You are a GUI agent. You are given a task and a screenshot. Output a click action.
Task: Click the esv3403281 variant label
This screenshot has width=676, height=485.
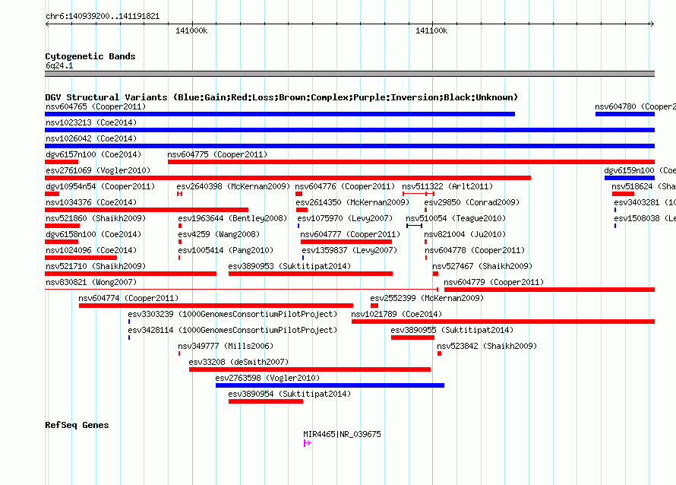click(x=644, y=202)
